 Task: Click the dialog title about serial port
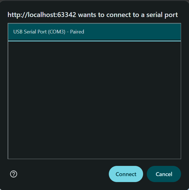[93, 15]
